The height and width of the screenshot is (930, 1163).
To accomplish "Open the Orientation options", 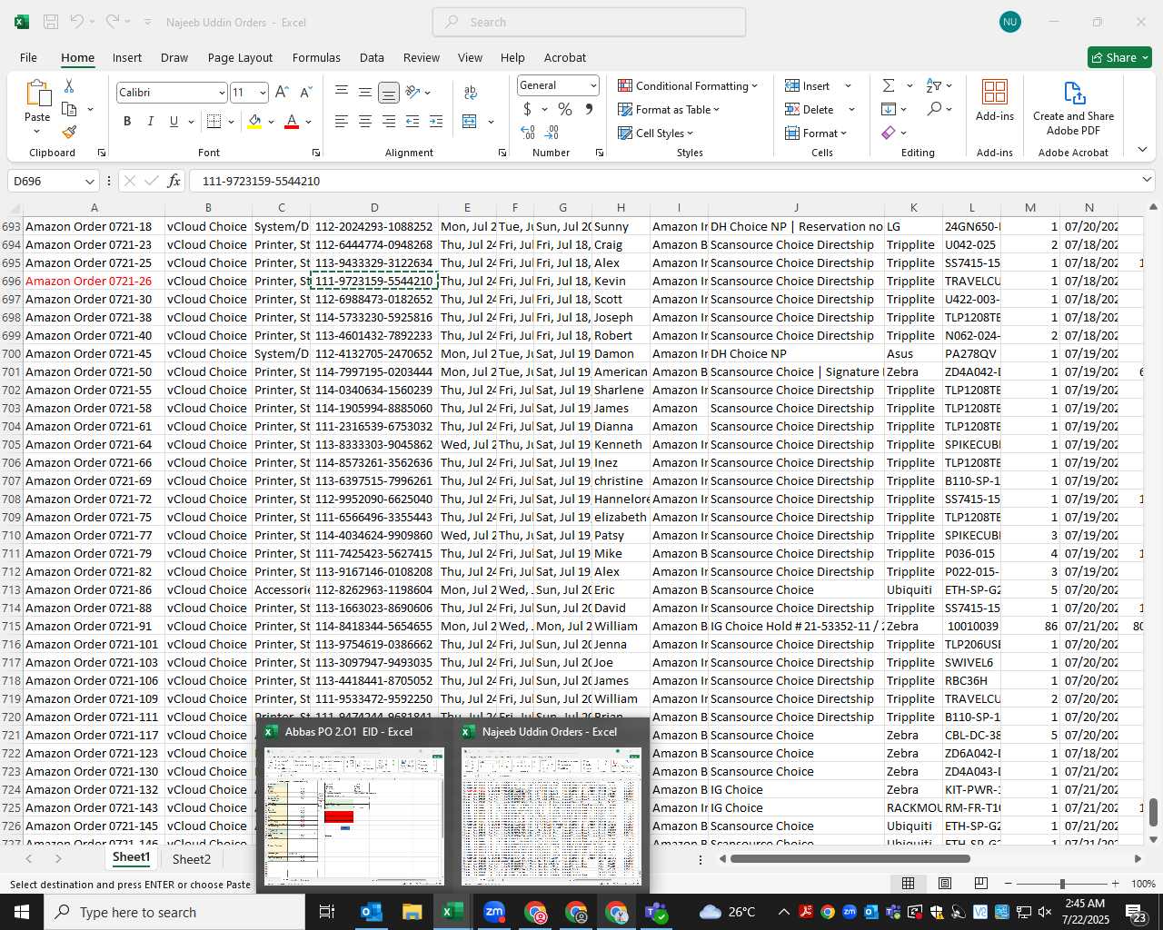I will point(413,92).
